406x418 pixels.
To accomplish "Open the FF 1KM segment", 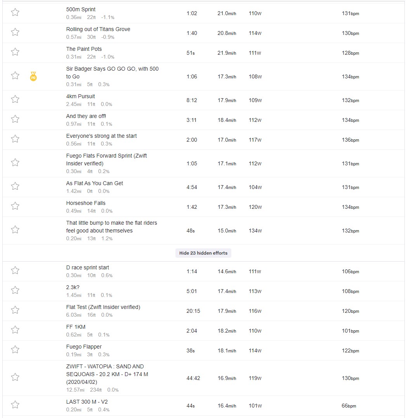I will [x=76, y=327].
